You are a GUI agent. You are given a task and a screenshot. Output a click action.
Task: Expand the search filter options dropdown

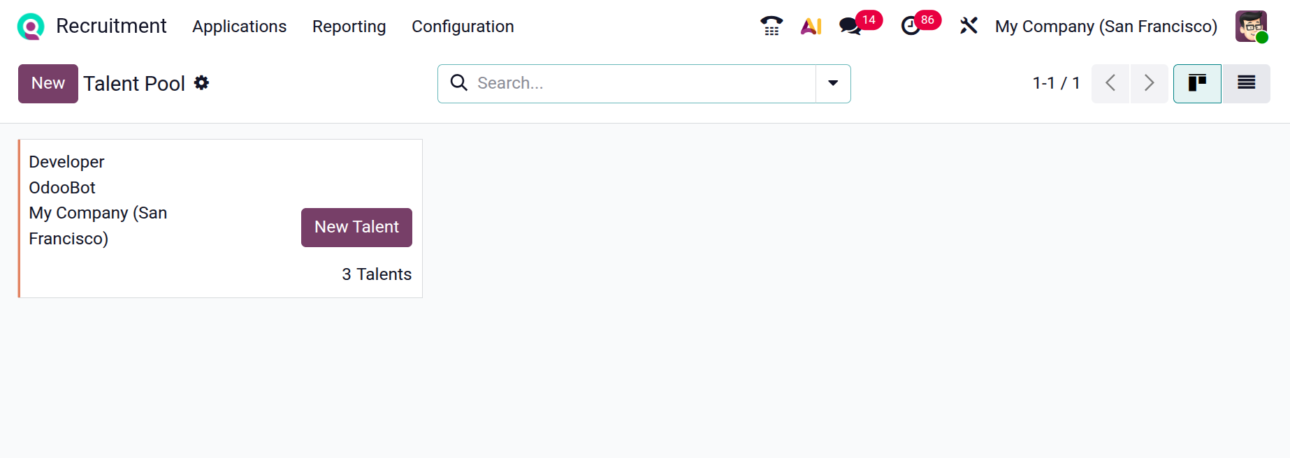tap(833, 83)
